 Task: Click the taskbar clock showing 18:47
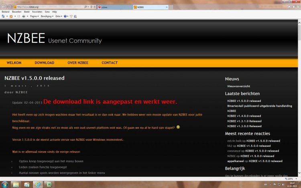point(292,184)
